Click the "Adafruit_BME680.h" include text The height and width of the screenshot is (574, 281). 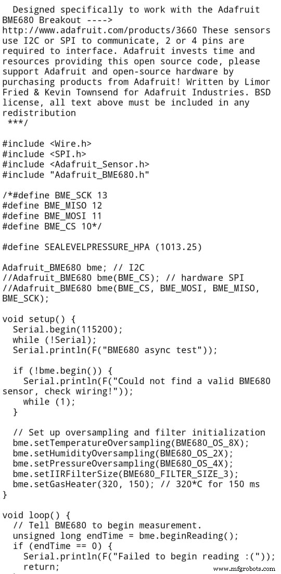click(x=99, y=175)
